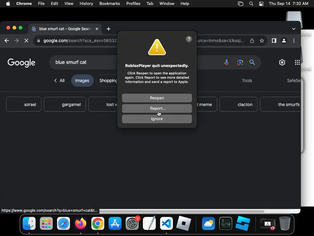
Task: Open Safari from the Dock
Action: [x=63, y=223]
